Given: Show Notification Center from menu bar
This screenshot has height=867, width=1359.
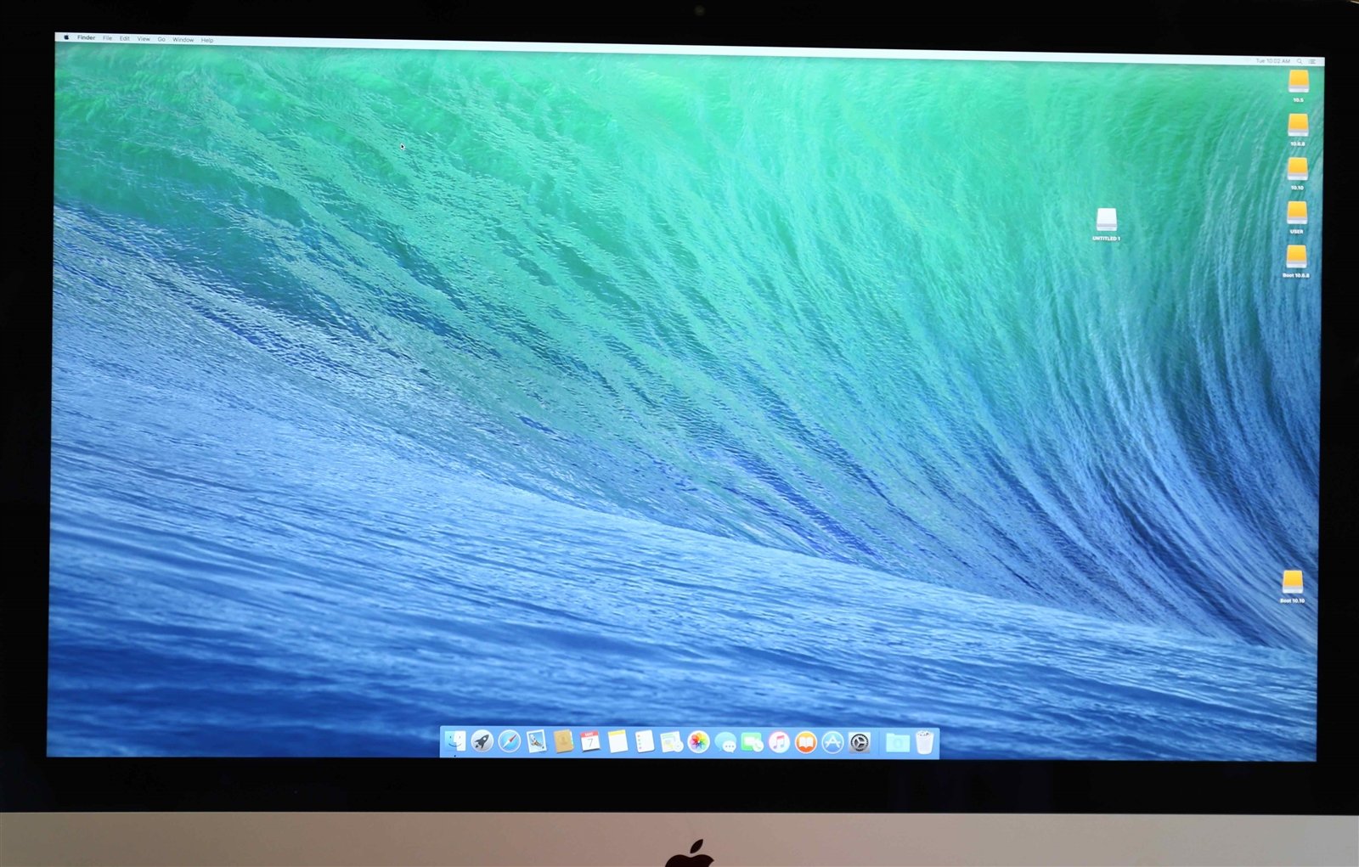Looking at the screenshot, I should pyautogui.click(x=1312, y=61).
